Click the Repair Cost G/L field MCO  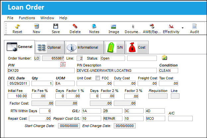coord(155,118)
